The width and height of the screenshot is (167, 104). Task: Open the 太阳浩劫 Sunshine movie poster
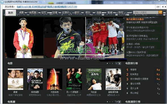[55, 79]
